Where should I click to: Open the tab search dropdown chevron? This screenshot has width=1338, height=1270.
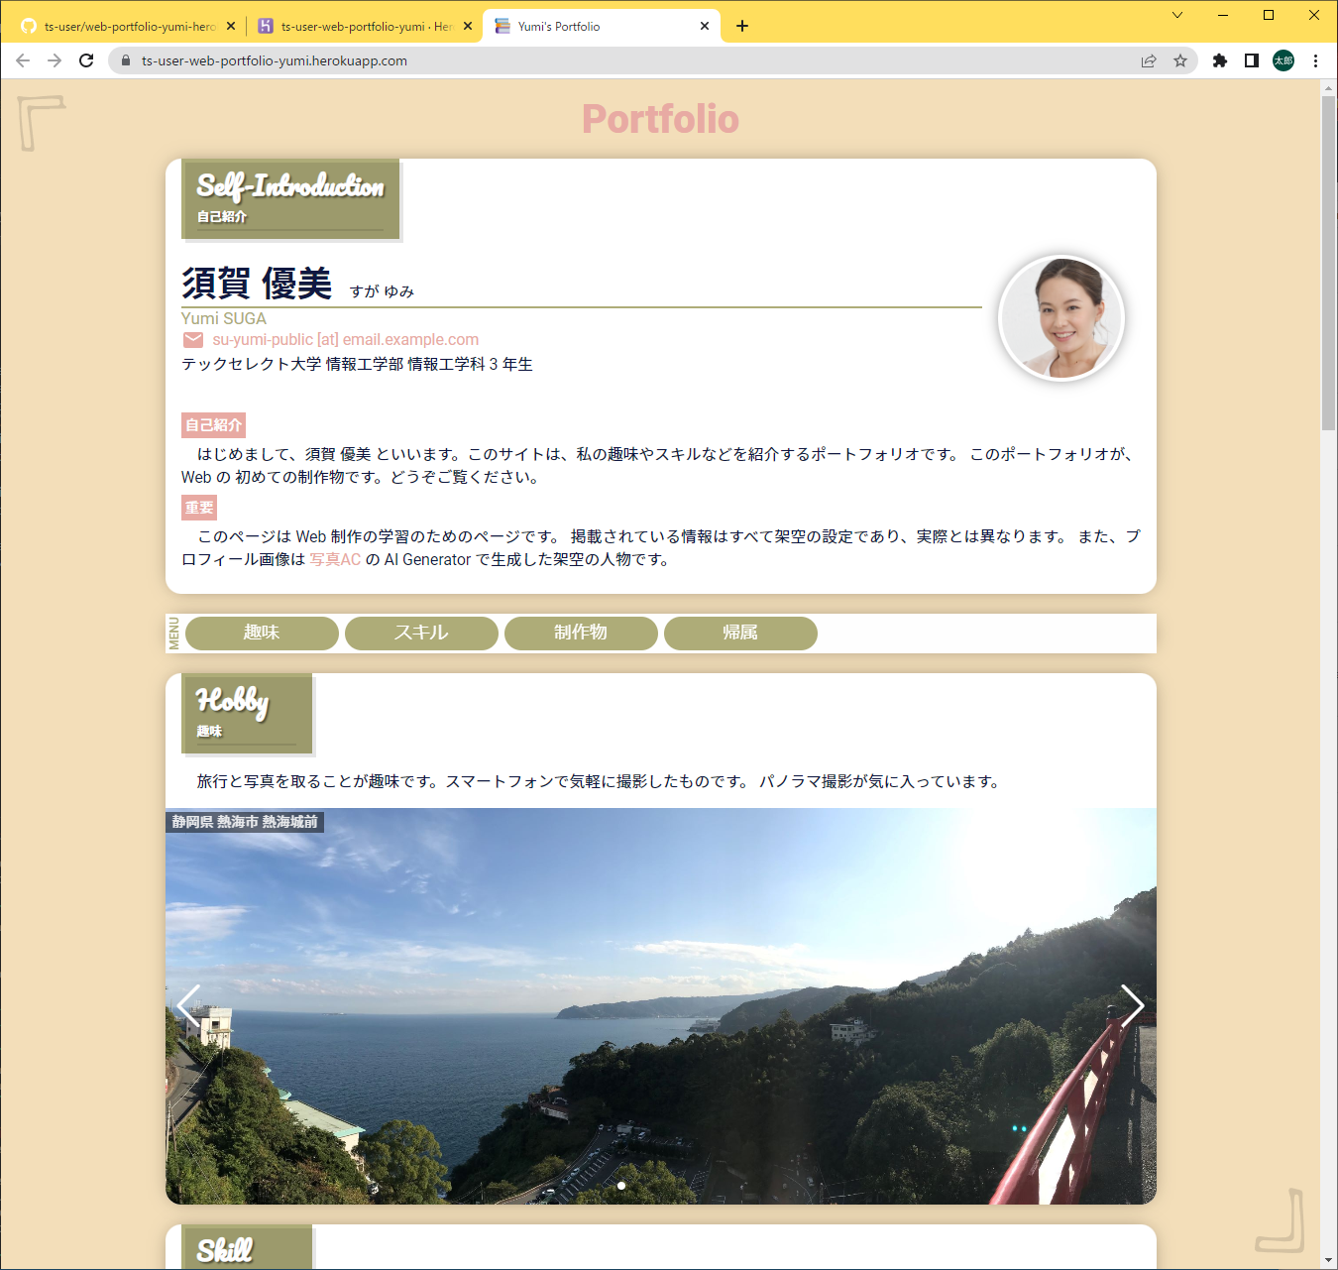[1177, 15]
